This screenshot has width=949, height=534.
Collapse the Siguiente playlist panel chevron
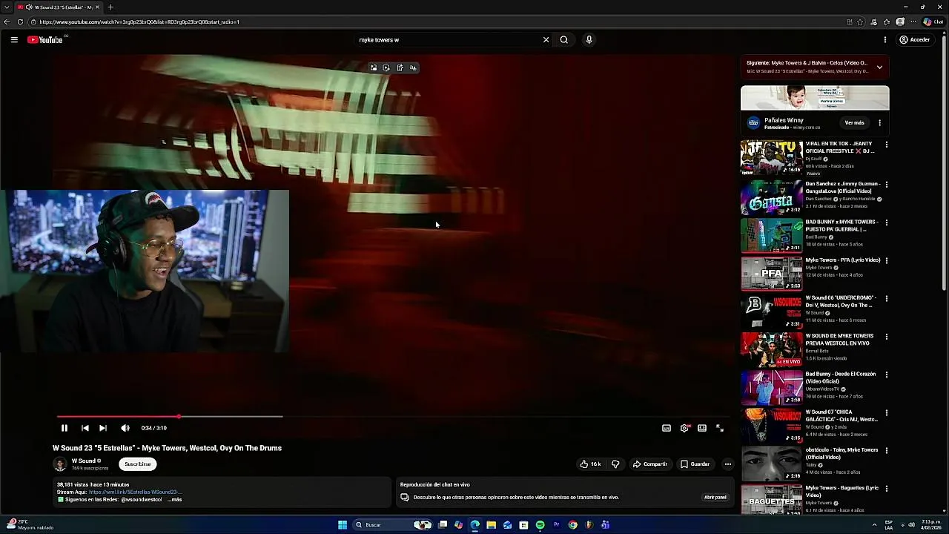point(879,67)
